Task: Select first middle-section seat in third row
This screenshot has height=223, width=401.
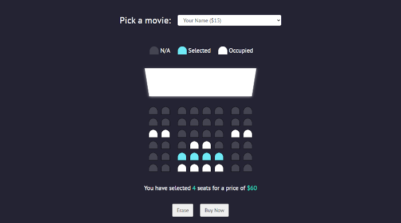Action: tap(182, 134)
